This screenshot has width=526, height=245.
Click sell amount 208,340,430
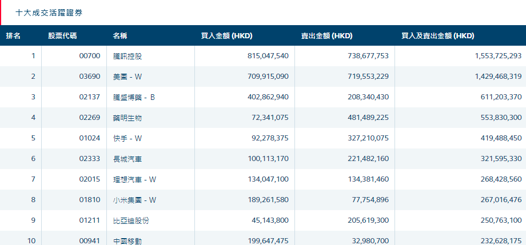click(x=368, y=97)
